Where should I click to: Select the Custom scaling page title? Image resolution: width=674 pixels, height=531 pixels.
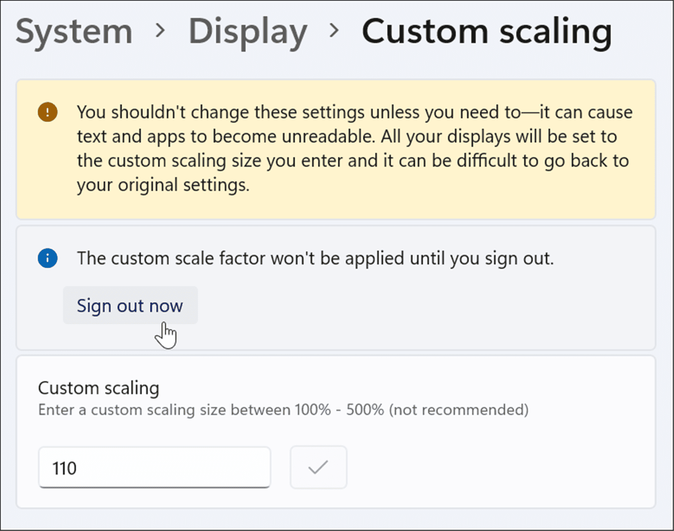[x=487, y=31]
